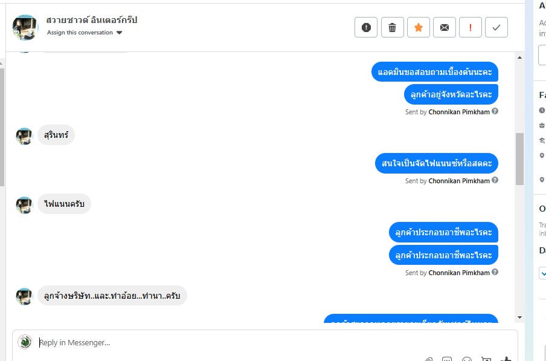Delete conversation using the trash icon

tap(393, 27)
